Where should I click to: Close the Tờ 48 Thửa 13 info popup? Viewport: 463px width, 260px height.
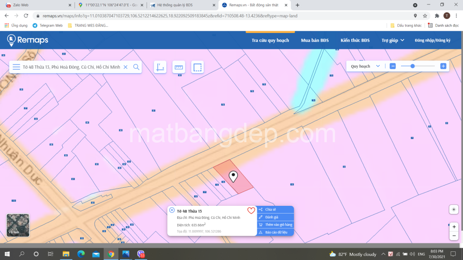tap(172, 210)
